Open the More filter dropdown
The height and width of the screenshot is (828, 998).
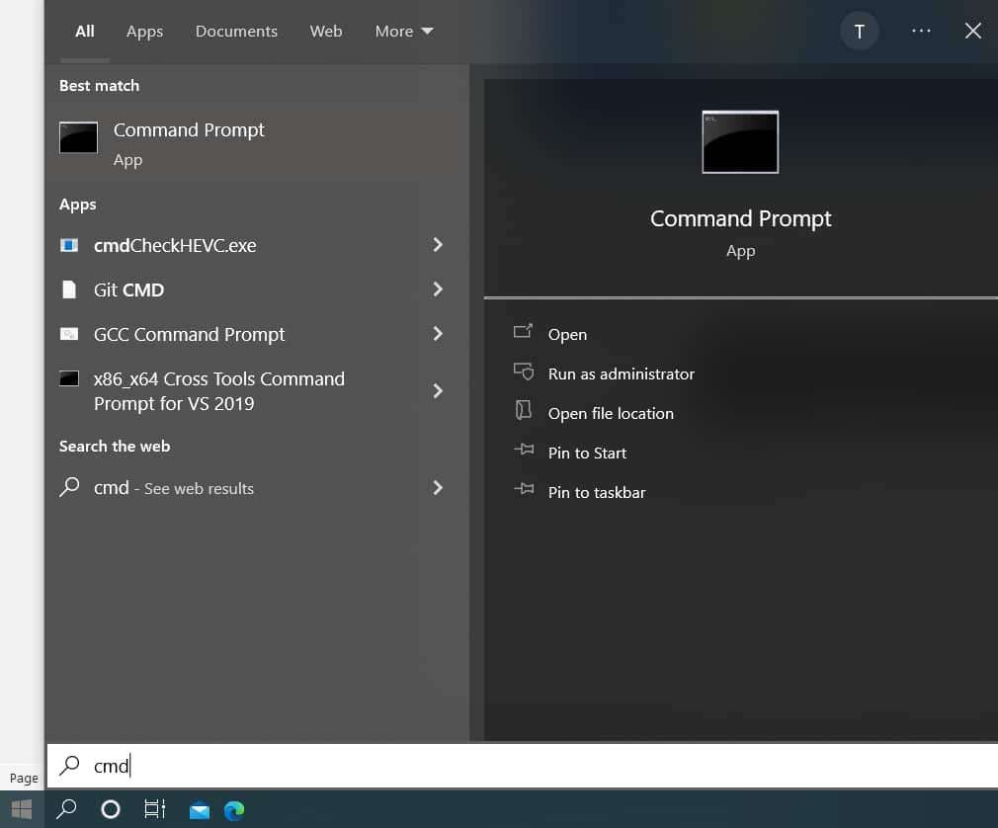coord(404,32)
